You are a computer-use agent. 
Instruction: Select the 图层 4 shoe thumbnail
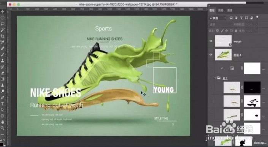pos(223,55)
